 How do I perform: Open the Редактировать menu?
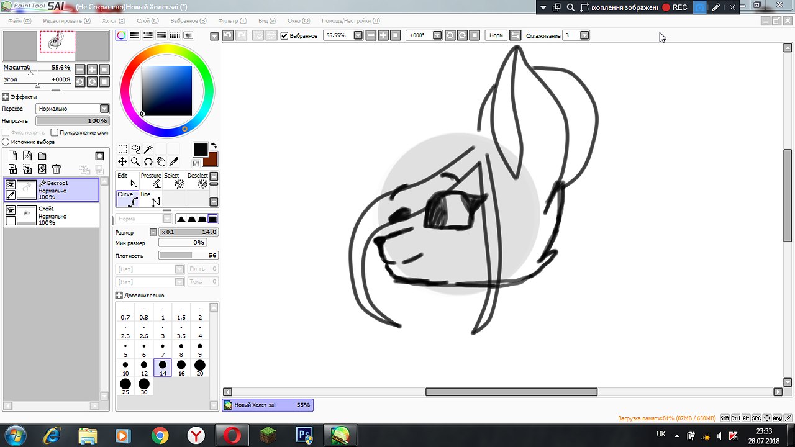tap(66, 20)
